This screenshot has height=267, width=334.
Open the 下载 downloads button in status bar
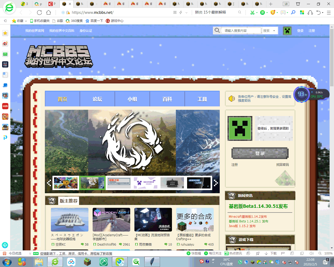click(x=271, y=253)
